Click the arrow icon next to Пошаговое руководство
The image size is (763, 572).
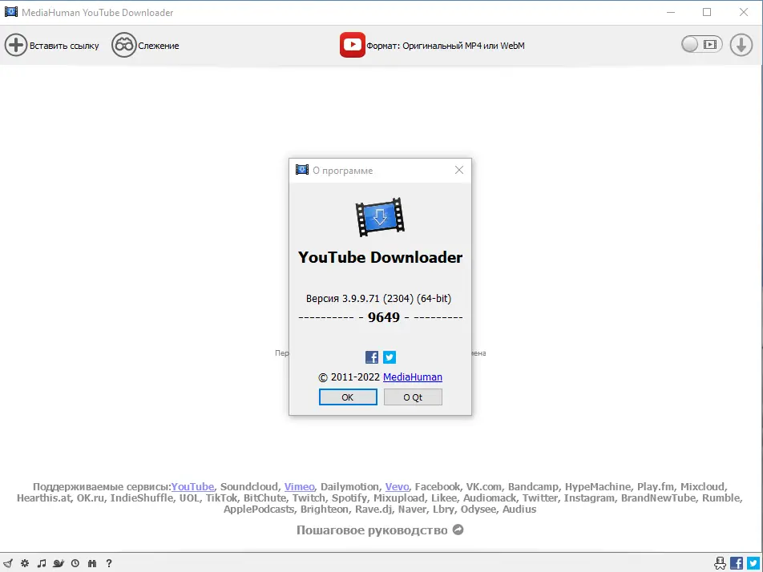click(458, 530)
